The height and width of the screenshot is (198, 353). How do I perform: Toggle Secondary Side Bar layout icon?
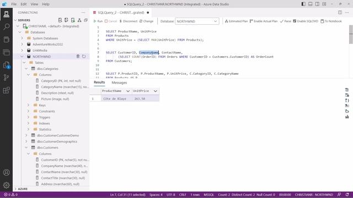(x=317, y=4)
